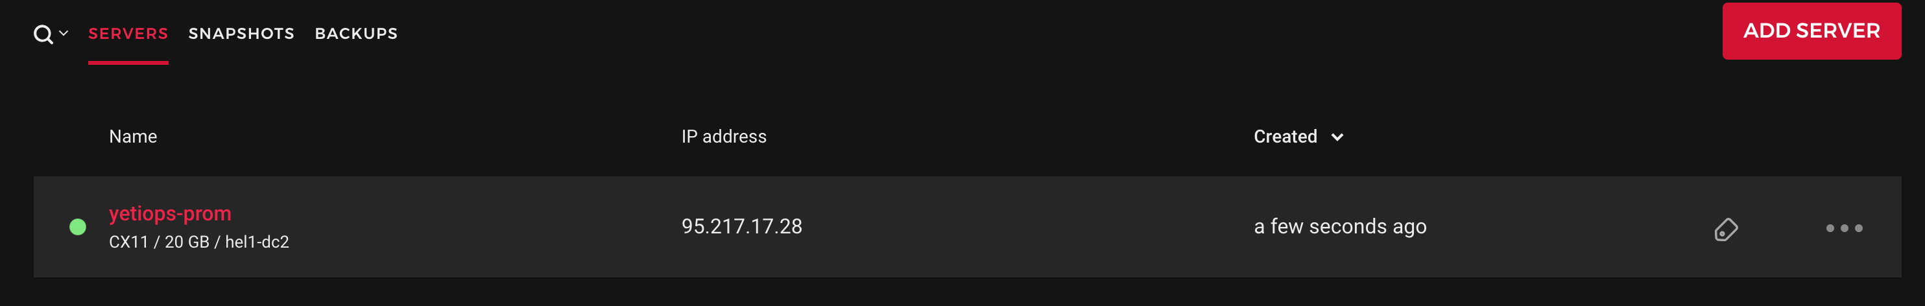Image resolution: width=1925 pixels, height=306 pixels.
Task: Click the Created column header text
Action: pyautogui.click(x=1285, y=137)
